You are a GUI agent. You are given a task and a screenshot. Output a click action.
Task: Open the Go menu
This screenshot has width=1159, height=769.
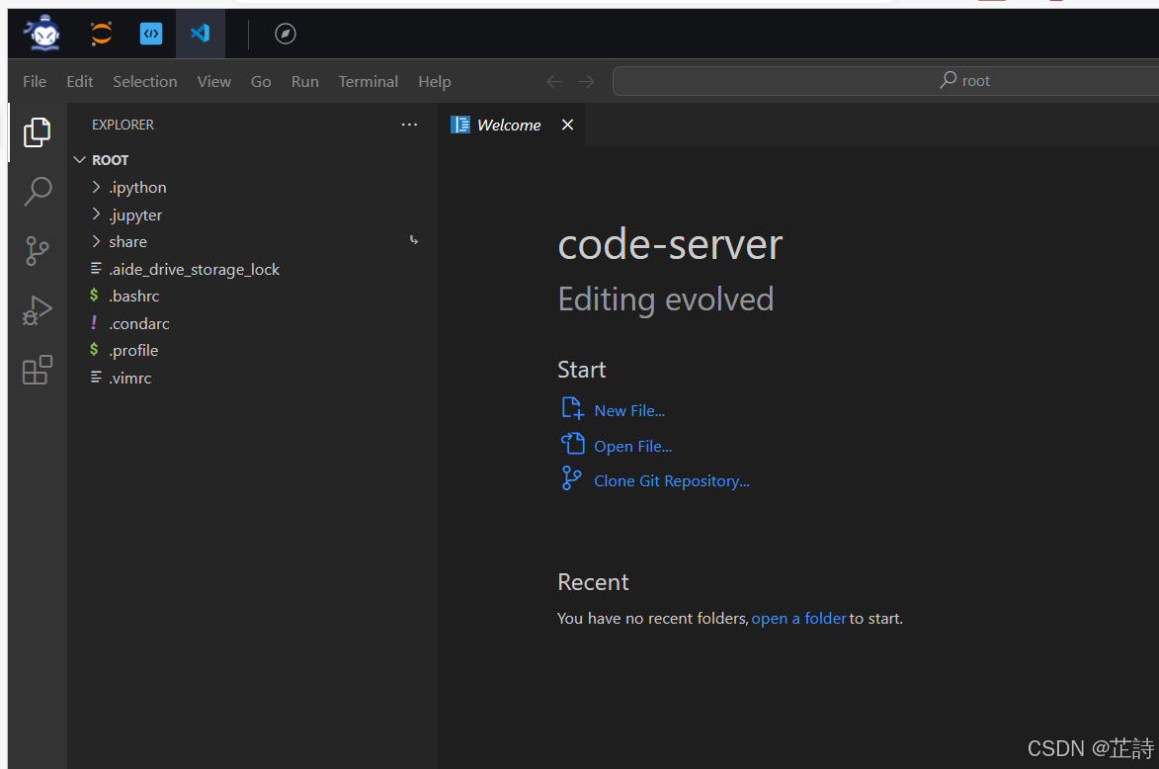click(261, 81)
